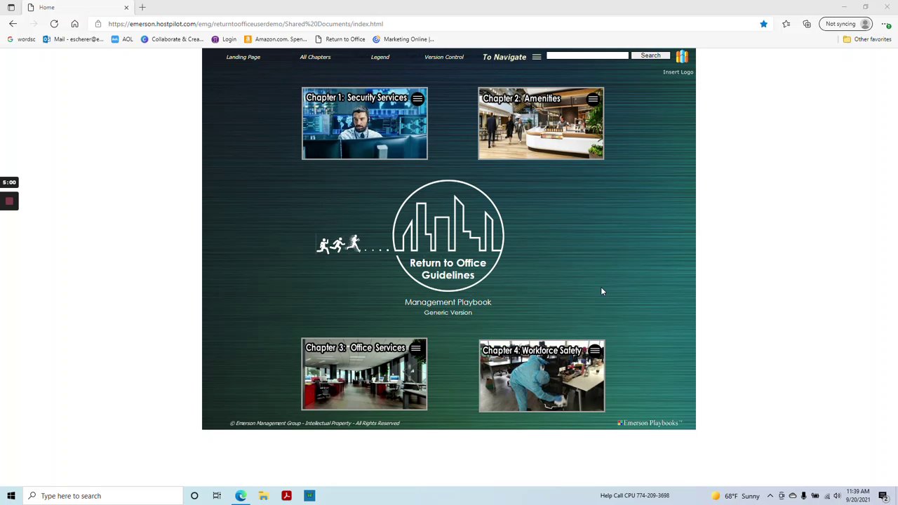Toggle the favorite star for this page
Screen dimensions: 898x505
[x=763, y=24]
